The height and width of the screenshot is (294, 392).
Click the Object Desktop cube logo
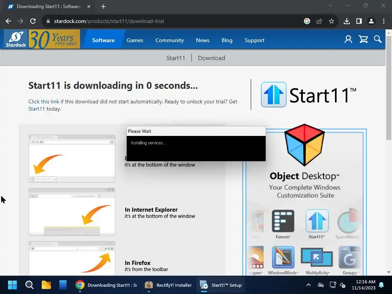click(x=304, y=145)
